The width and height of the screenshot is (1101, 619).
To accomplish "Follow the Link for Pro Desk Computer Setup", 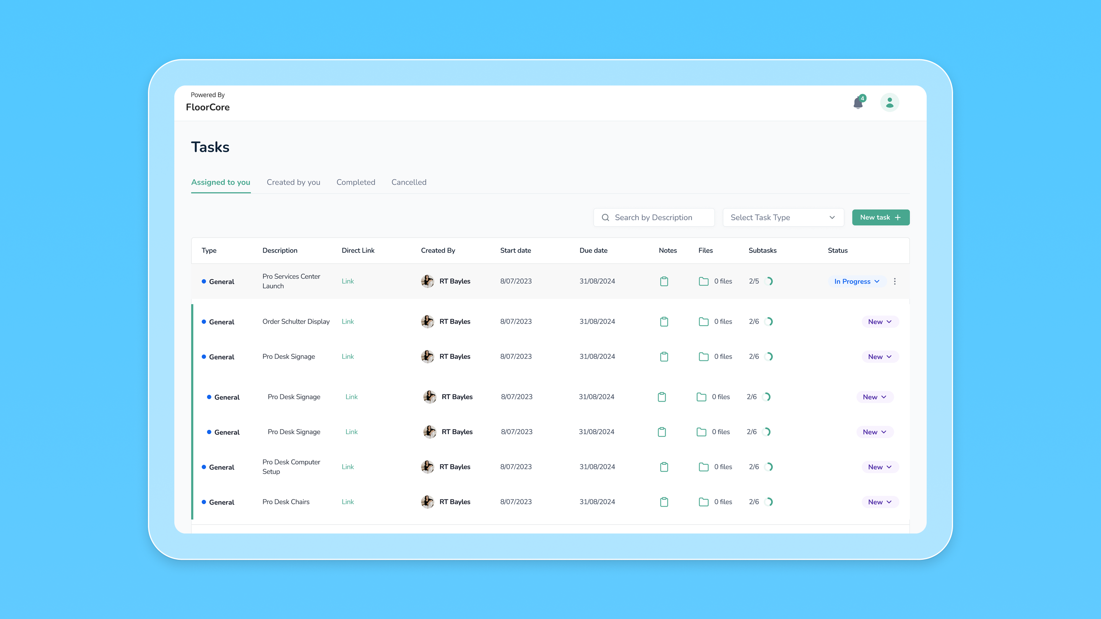I will 348,467.
